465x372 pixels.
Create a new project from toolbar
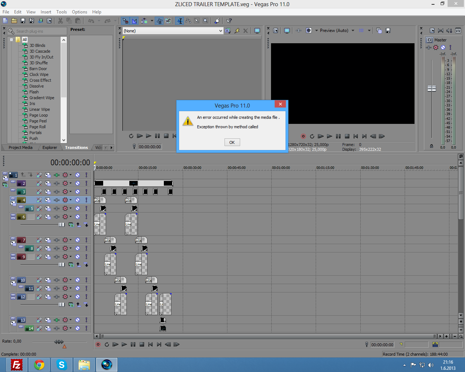coord(5,21)
